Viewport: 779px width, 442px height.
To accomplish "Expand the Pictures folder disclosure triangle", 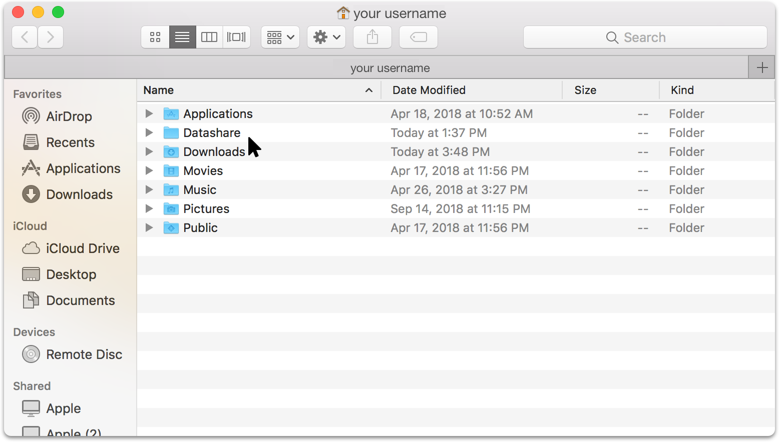I will click(149, 208).
